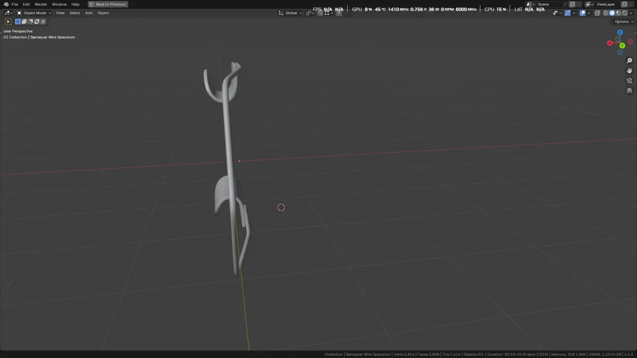Click the ViewLayer name field
Image resolution: width=637 pixels, height=358 pixels.
pos(608,4)
